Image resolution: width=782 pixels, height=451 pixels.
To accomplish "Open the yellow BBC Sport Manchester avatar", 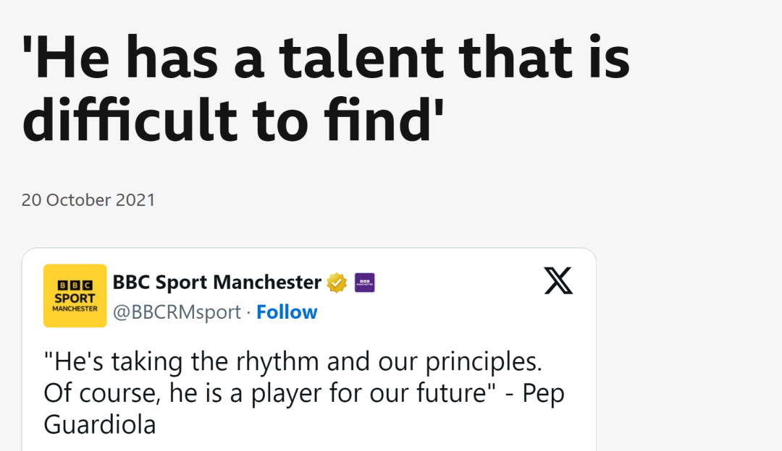I will pyautogui.click(x=75, y=296).
